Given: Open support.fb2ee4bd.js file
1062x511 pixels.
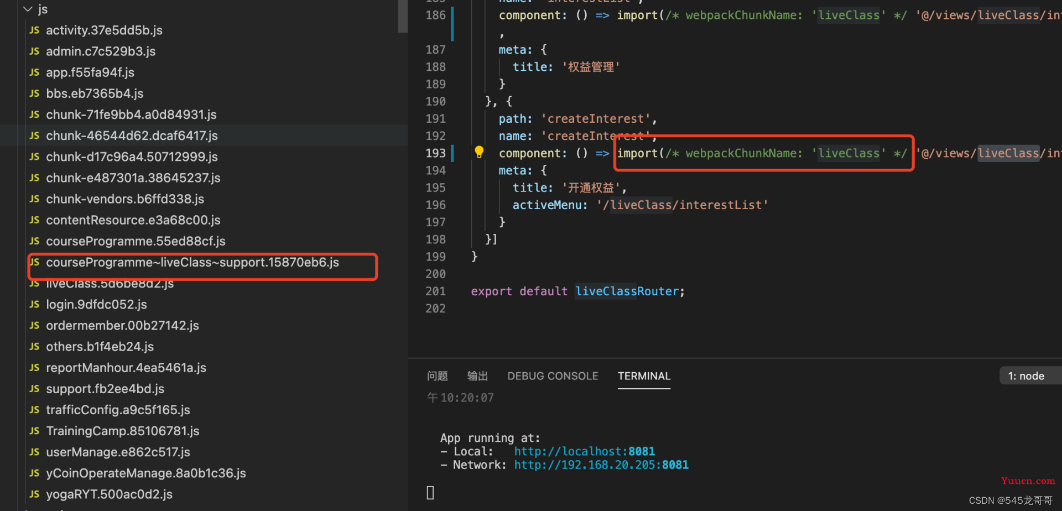Looking at the screenshot, I should (x=105, y=389).
